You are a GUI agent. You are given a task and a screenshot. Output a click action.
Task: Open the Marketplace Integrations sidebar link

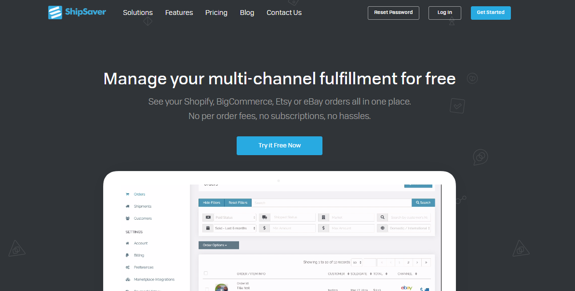pyautogui.click(x=154, y=279)
